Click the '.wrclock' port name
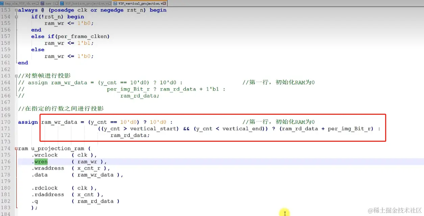Screen dimensions: 424x216 click(x=45, y=155)
